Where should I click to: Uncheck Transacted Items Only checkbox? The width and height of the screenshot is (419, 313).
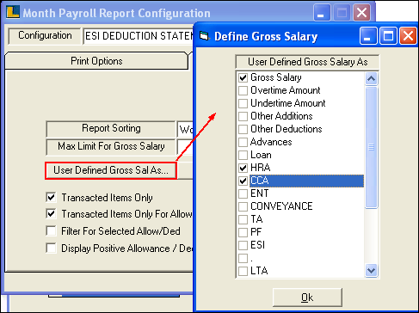pos(51,197)
